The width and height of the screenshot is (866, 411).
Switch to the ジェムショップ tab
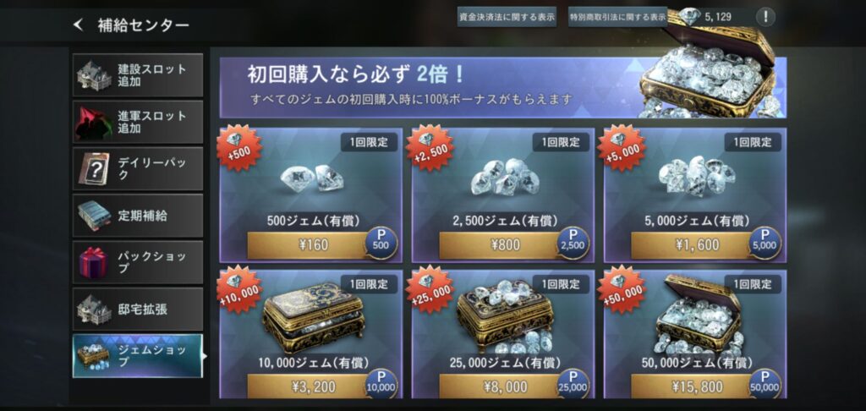coord(138,356)
